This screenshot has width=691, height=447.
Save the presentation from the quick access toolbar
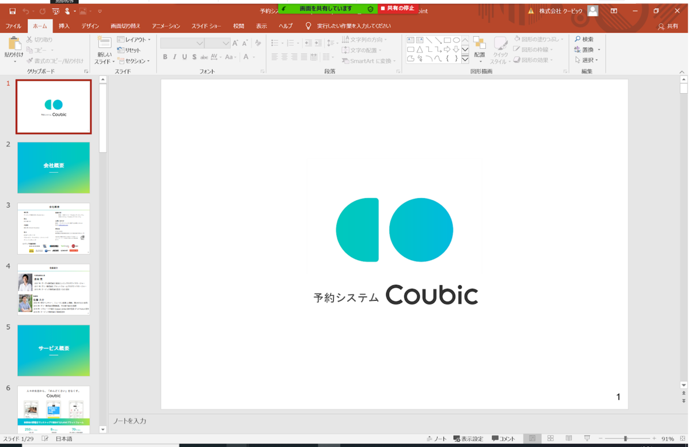coord(12,11)
